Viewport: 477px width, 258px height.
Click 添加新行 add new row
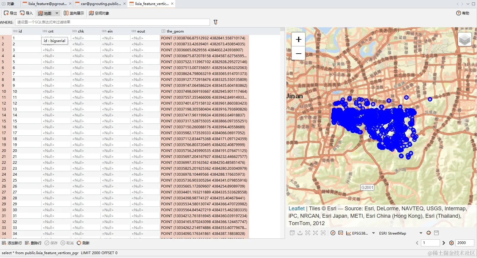(x=12, y=243)
